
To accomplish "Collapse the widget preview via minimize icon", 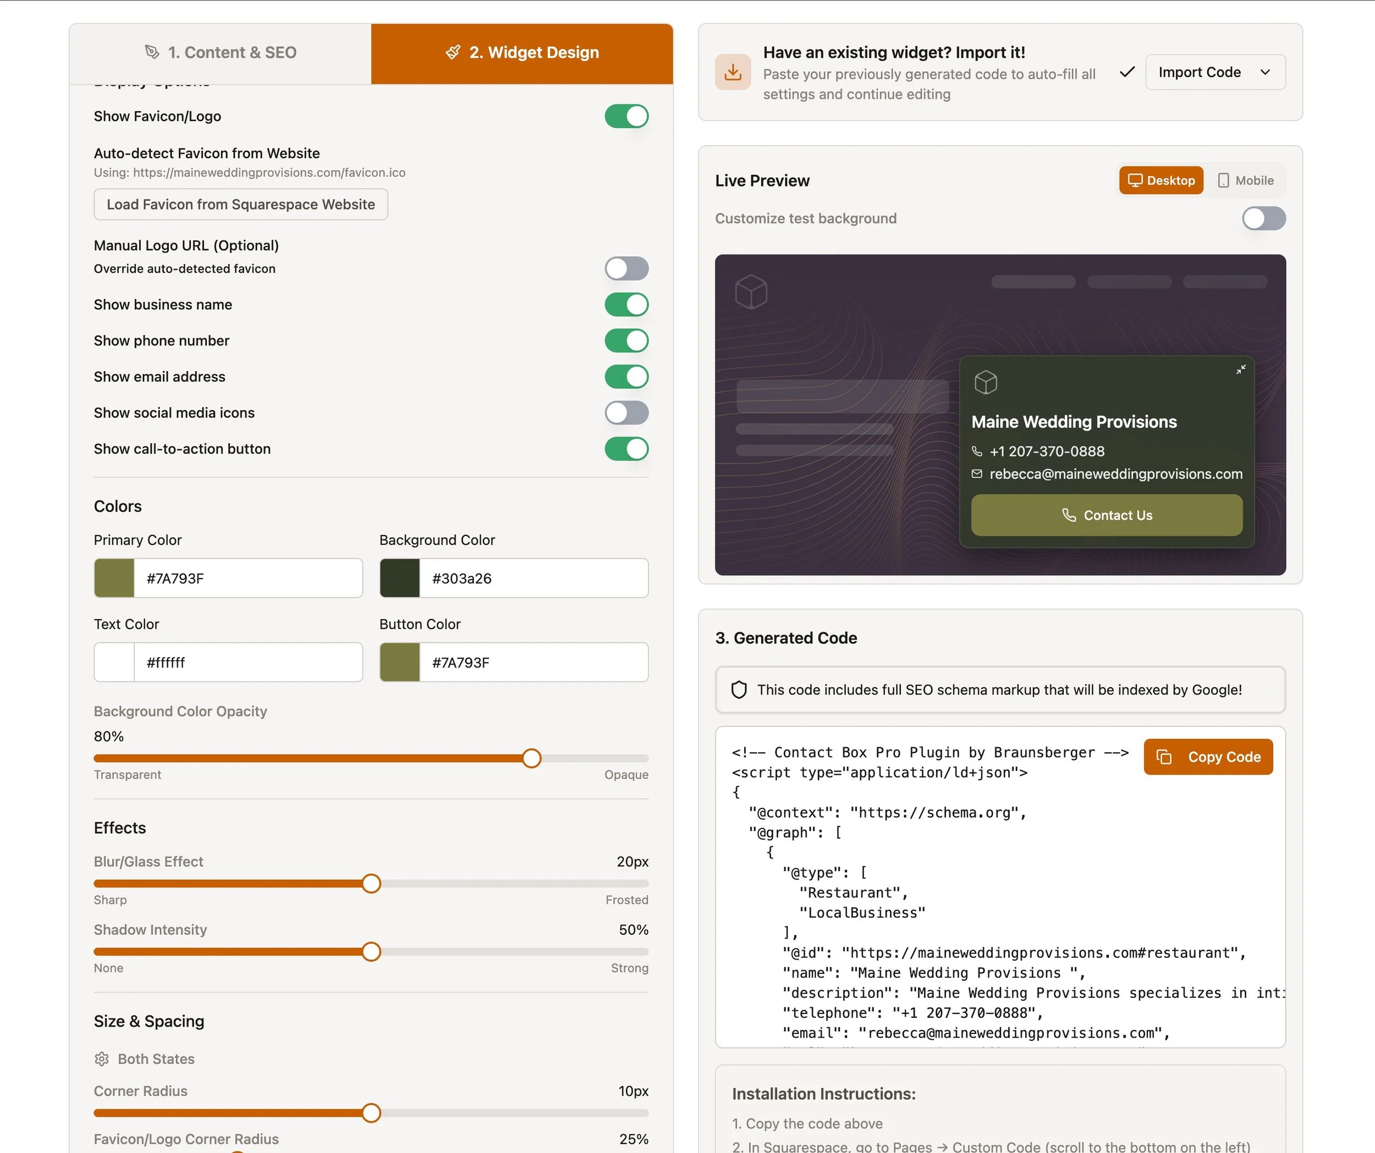I will click(1240, 370).
